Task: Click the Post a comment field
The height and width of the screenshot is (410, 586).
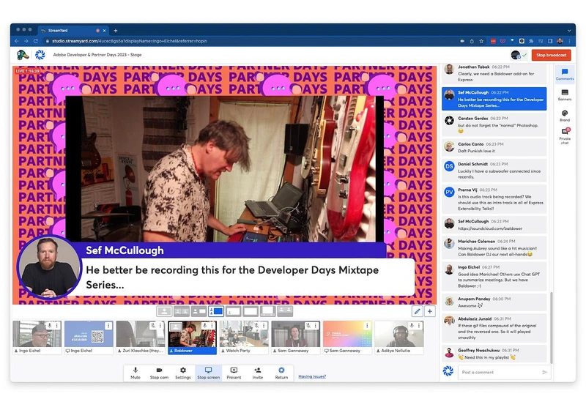Action: pos(500,372)
